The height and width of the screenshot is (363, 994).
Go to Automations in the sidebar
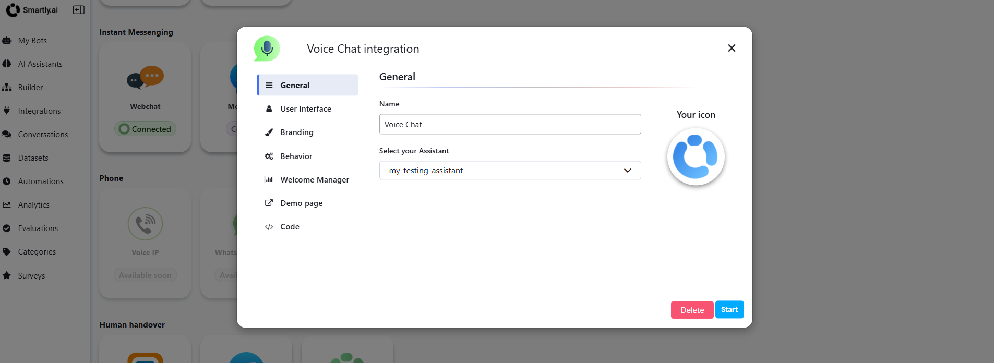41,181
